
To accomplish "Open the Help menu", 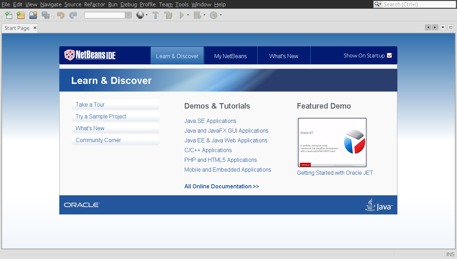I will (x=220, y=4).
